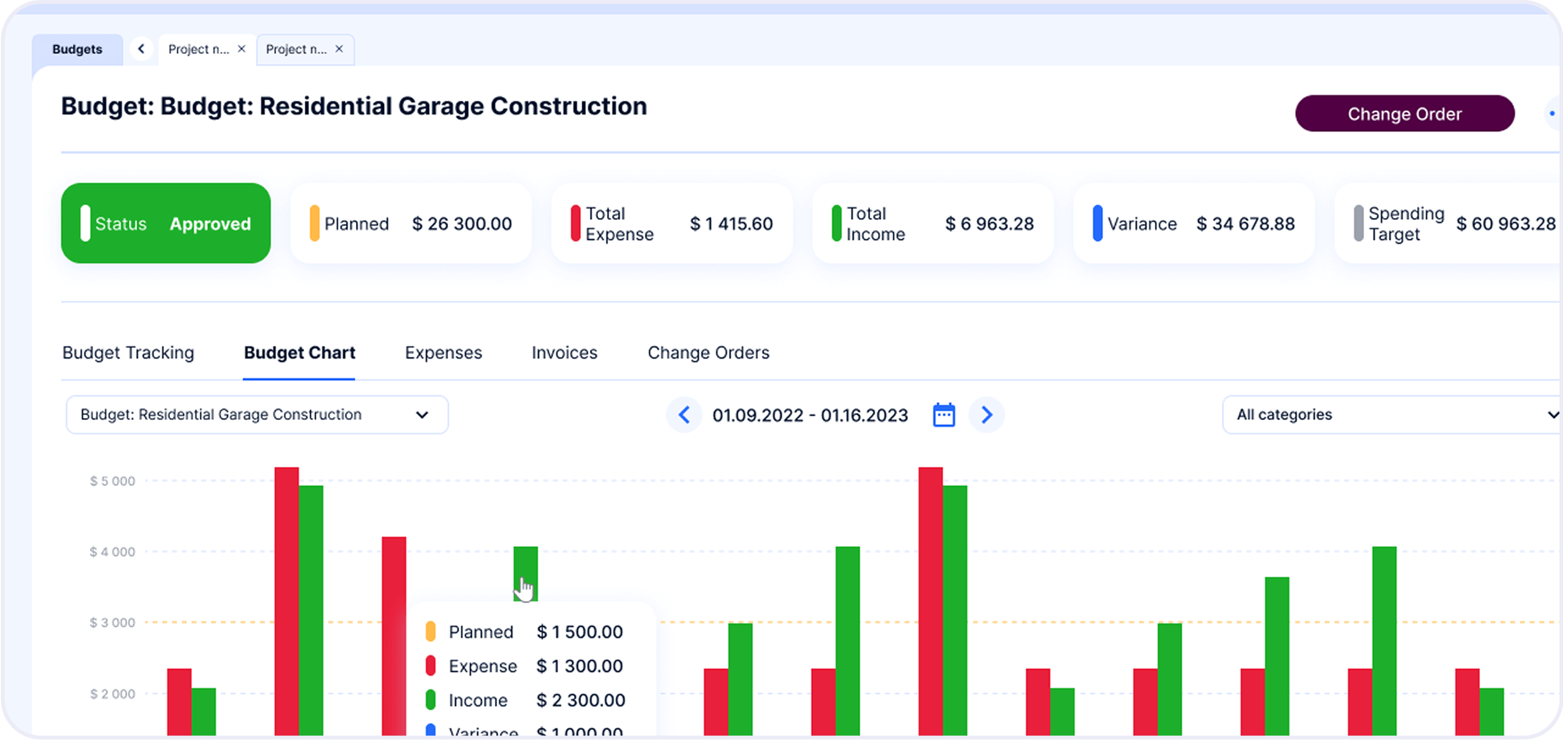The image size is (1563, 740).
Task: Click the Status Approved card
Action: [x=166, y=223]
